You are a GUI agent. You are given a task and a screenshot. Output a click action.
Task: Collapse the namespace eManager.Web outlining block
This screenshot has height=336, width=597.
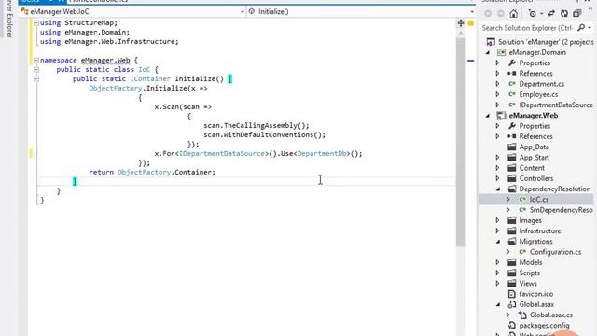pyautogui.click(x=36, y=60)
